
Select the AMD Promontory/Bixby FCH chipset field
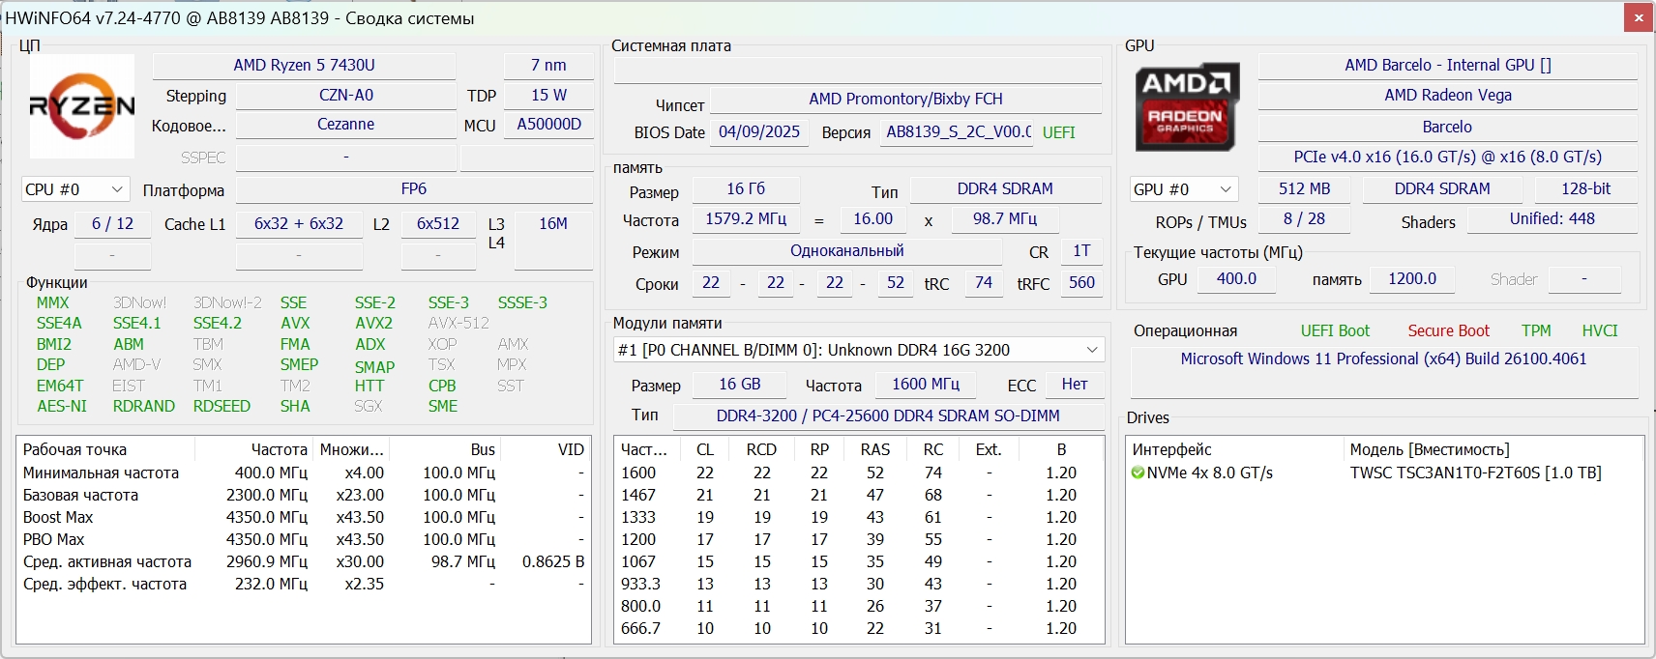point(905,99)
